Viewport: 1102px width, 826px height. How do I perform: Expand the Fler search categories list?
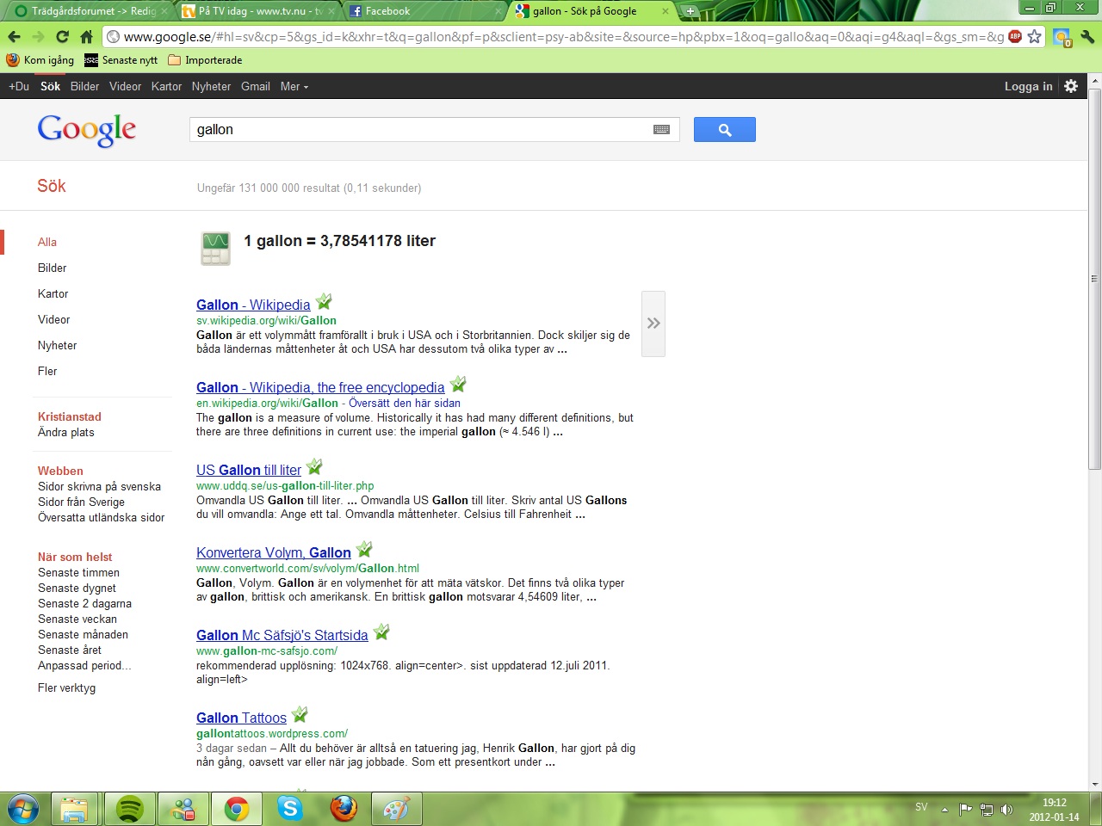(47, 371)
